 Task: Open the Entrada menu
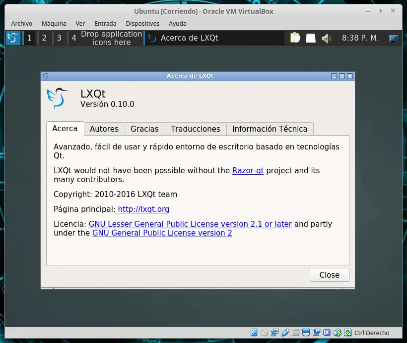105,24
